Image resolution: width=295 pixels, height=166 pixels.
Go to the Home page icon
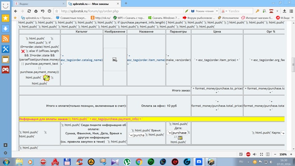click(x=36, y=11)
